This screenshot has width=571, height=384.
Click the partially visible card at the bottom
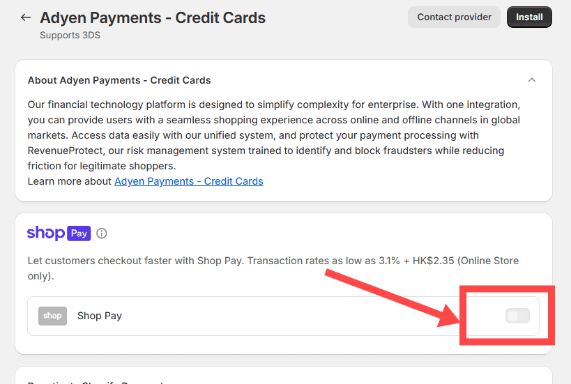pos(283,376)
